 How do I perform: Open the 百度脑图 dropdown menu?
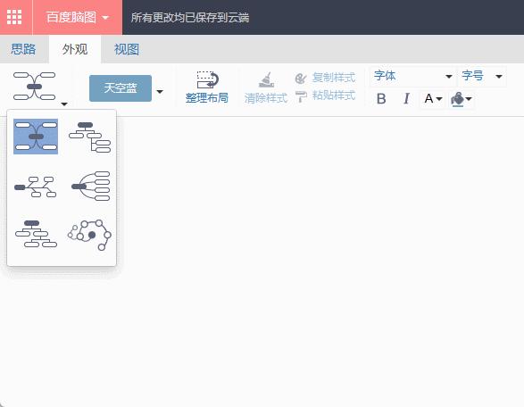pos(78,17)
